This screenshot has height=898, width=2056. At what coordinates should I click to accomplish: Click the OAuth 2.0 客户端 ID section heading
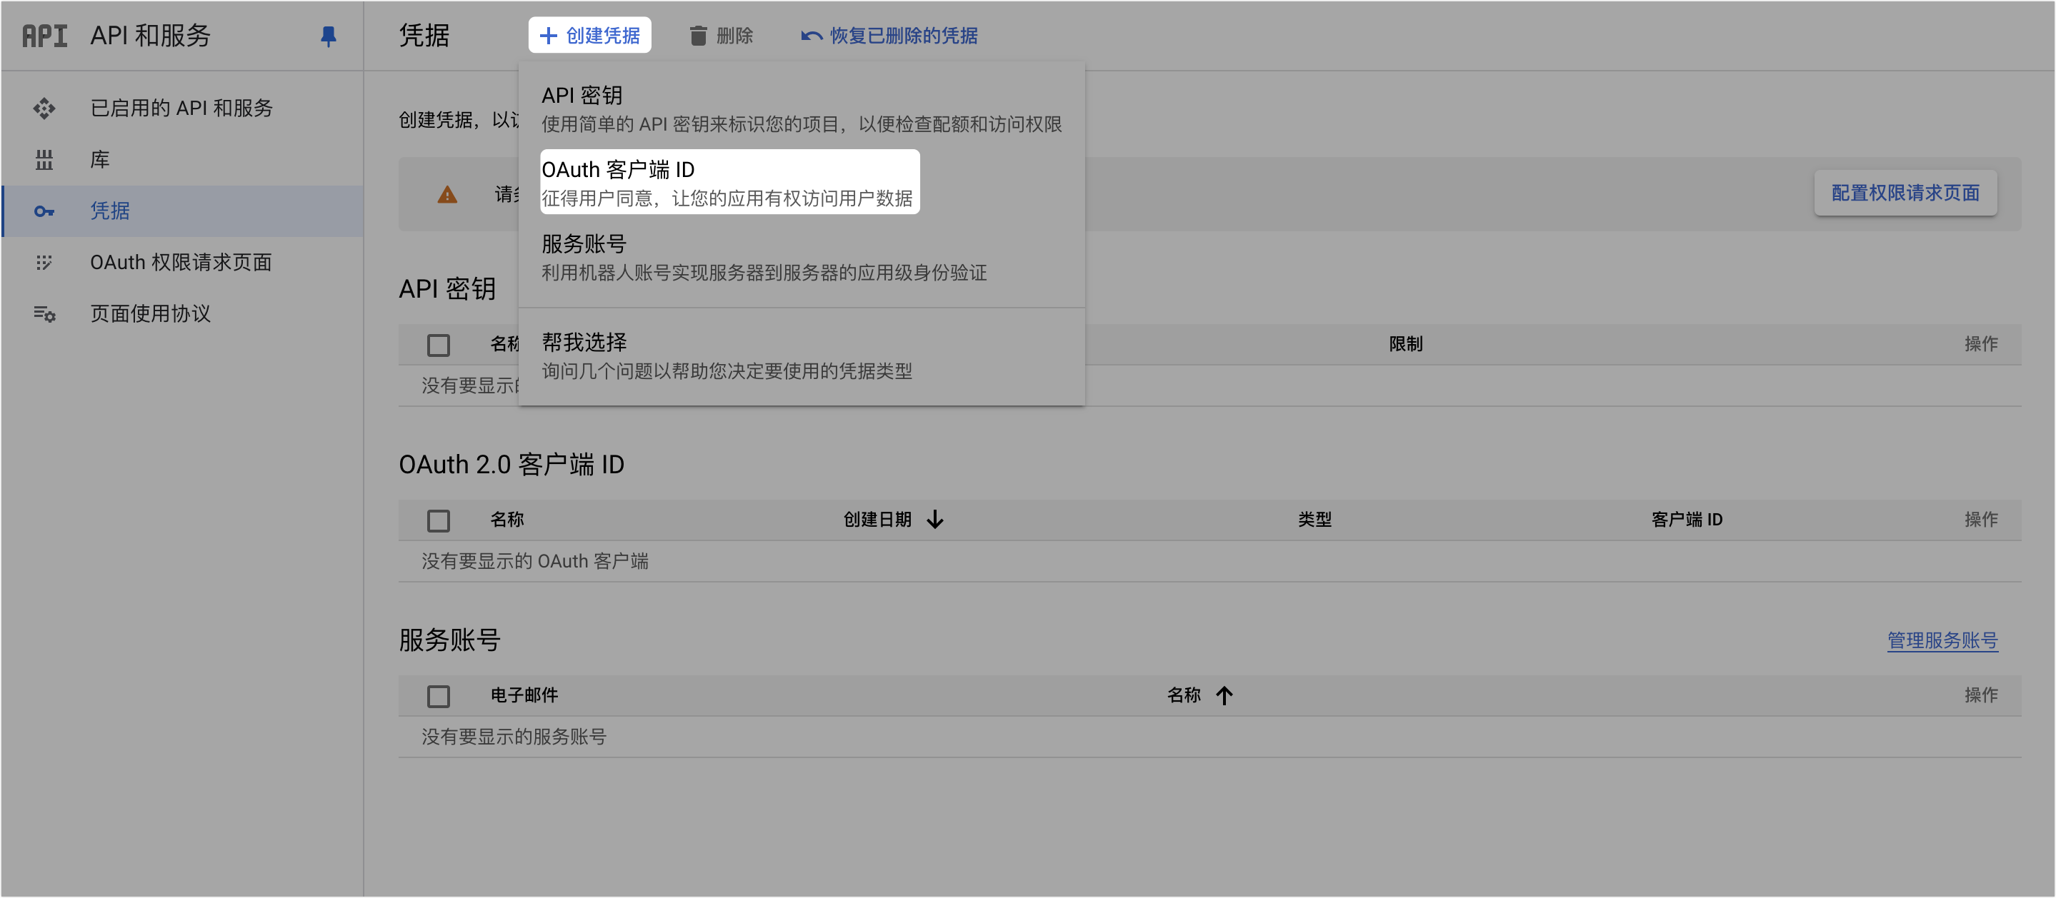tap(511, 465)
